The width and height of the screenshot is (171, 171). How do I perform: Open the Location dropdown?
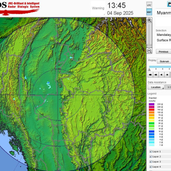tap(156, 87)
